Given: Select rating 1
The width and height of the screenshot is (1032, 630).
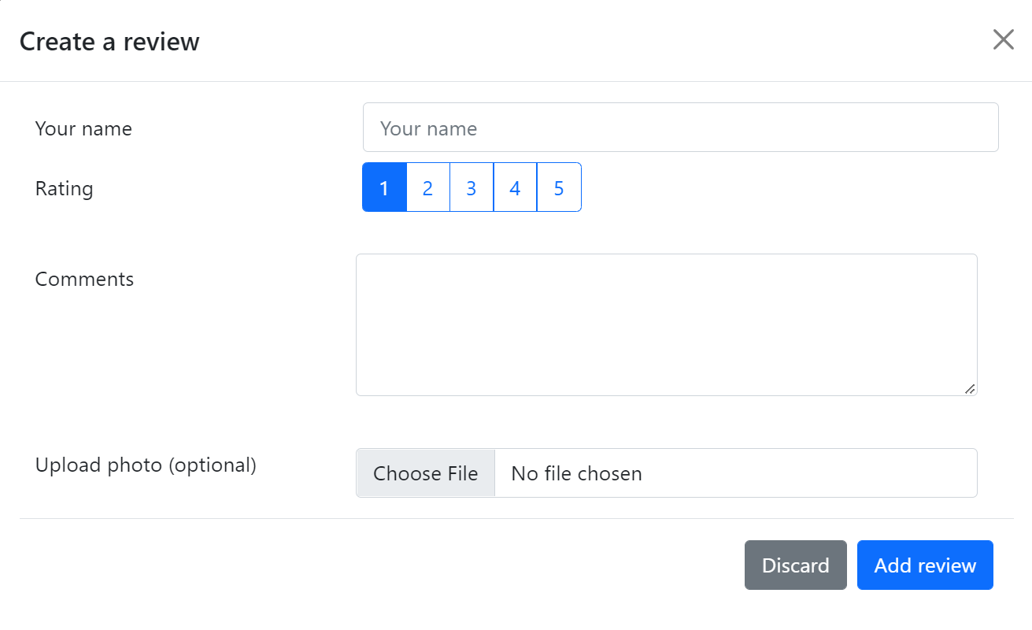Looking at the screenshot, I should click(384, 187).
